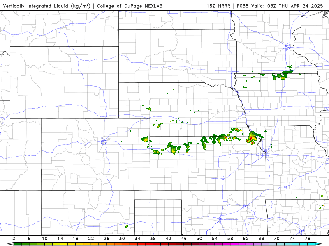Click the legend value '26'
Viewport: 329px width, 246px height.
[x=107, y=239]
